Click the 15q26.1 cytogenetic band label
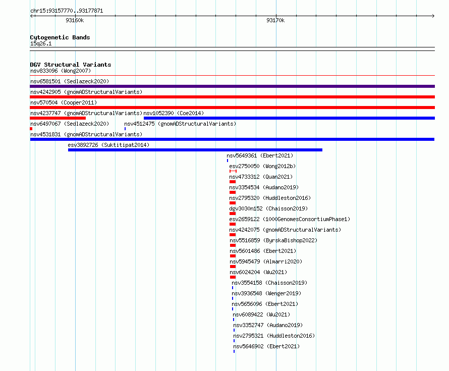The image size is (449, 371). (41, 43)
